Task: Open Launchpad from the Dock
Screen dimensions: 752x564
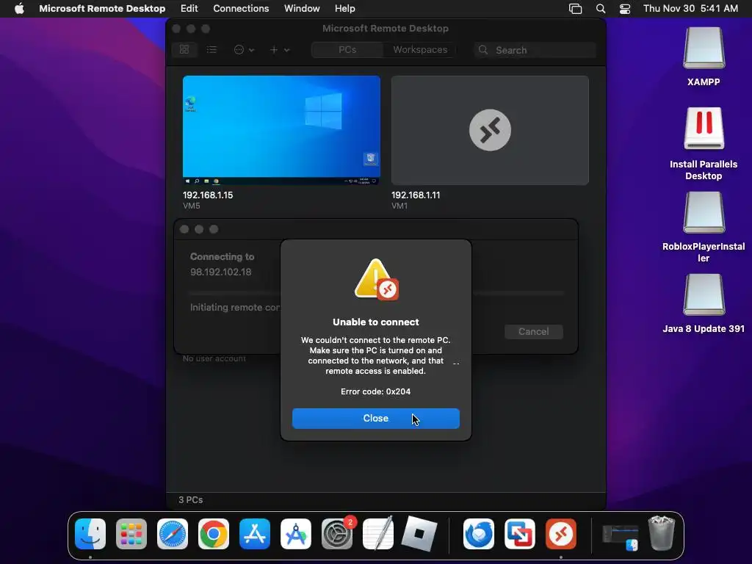Action: pyautogui.click(x=131, y=534)
